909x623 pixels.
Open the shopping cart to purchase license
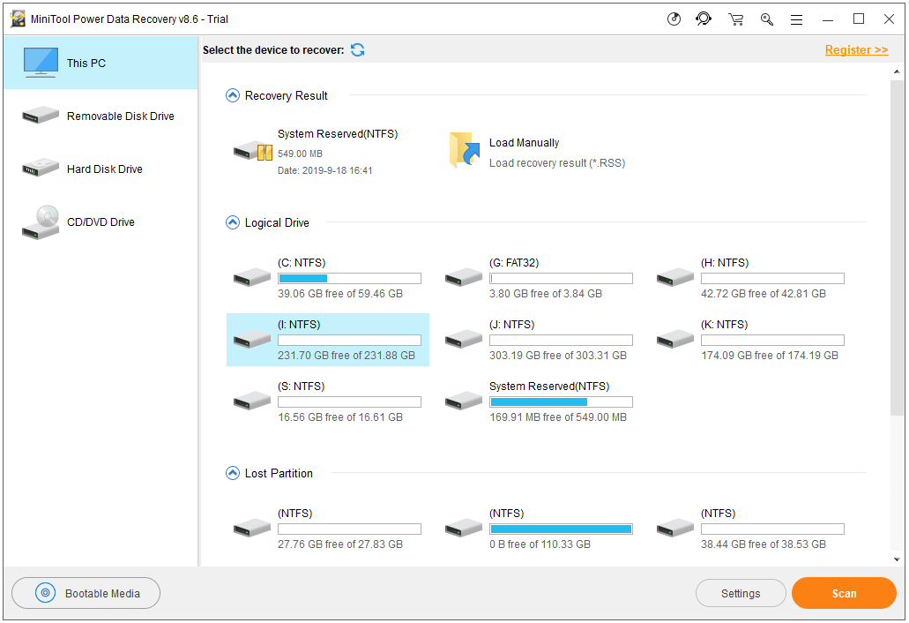(736, 19)
